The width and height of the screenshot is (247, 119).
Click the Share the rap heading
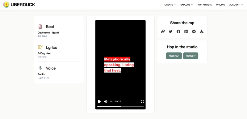tap(182, 23)
